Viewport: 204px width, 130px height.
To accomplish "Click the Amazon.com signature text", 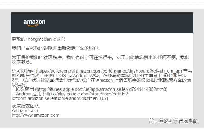I will coord(25,111).
